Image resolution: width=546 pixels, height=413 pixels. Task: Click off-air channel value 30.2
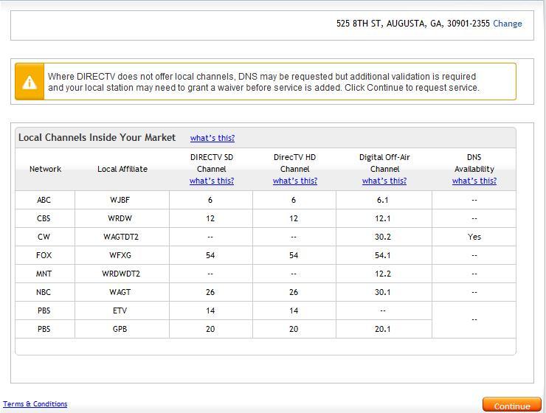pos(383,237)
